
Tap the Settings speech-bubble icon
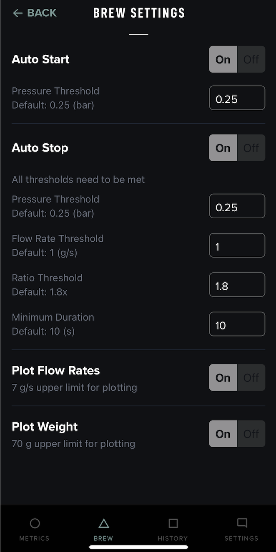242,523
